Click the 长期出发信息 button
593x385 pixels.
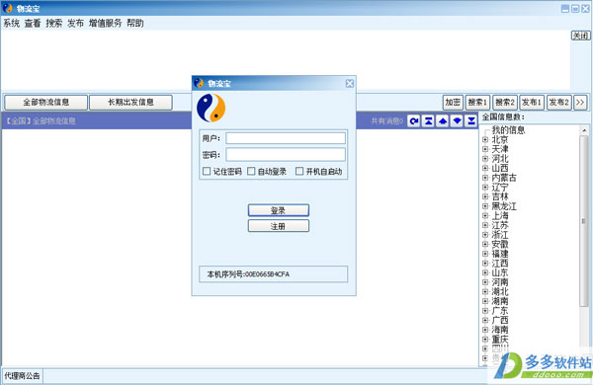(x=130, y=103)
